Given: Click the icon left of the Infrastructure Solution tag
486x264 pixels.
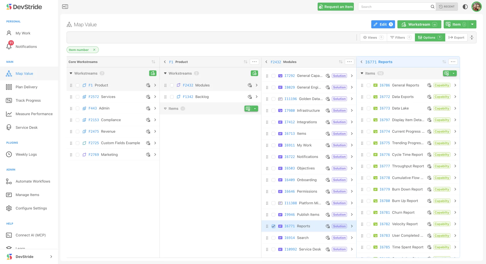Looking at the screenshot, I should click(x=328, y=111).
